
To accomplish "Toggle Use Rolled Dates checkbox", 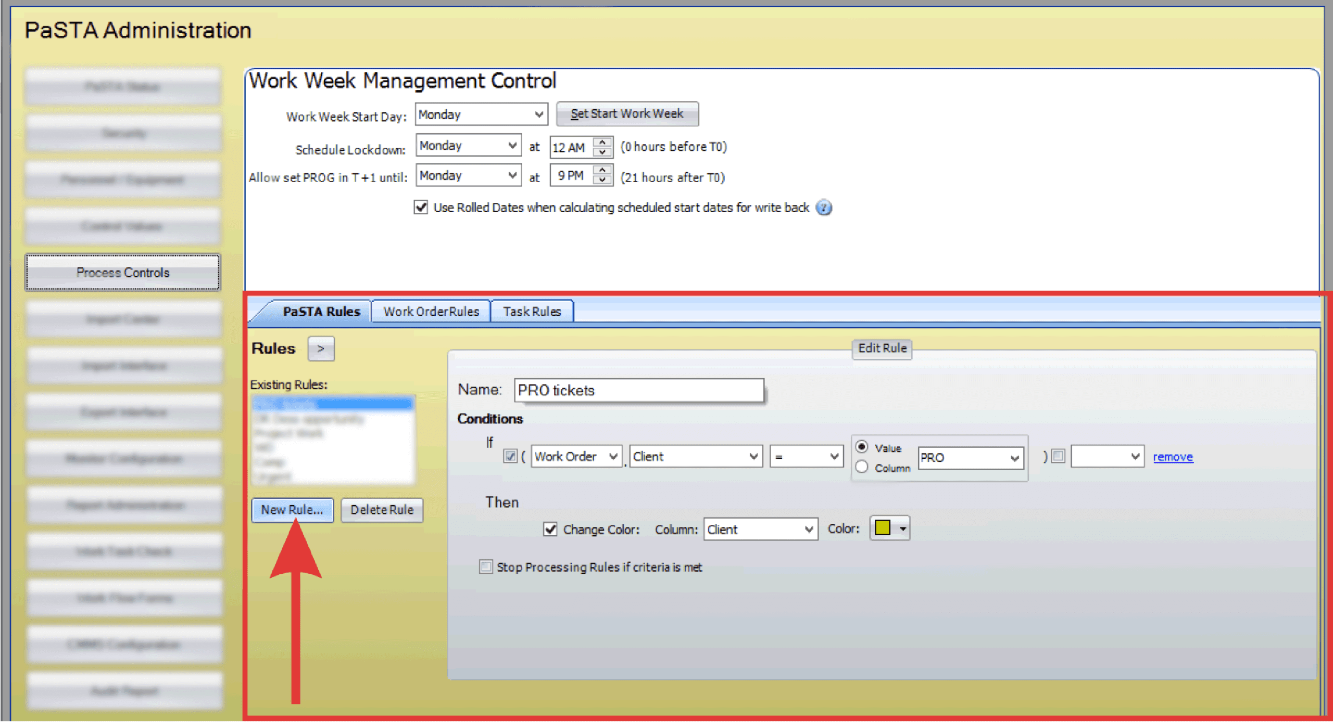I will (421, 208).
